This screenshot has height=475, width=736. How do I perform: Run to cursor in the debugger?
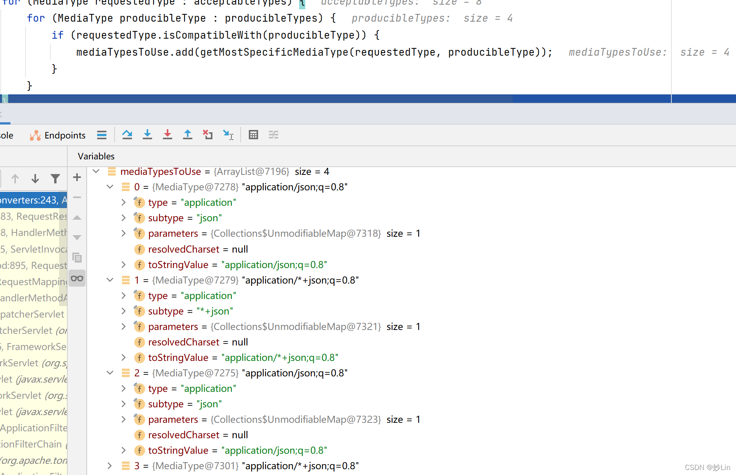[x=228, y=135]
